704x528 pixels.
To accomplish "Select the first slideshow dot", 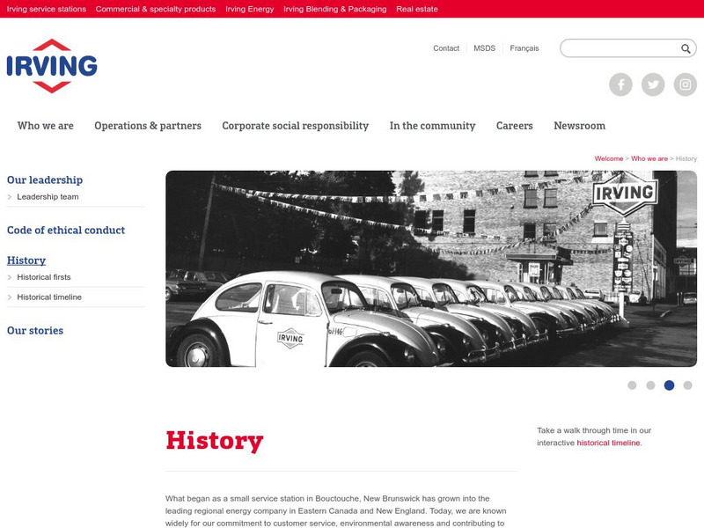I will pyautogui.click(x=632, y=385).
